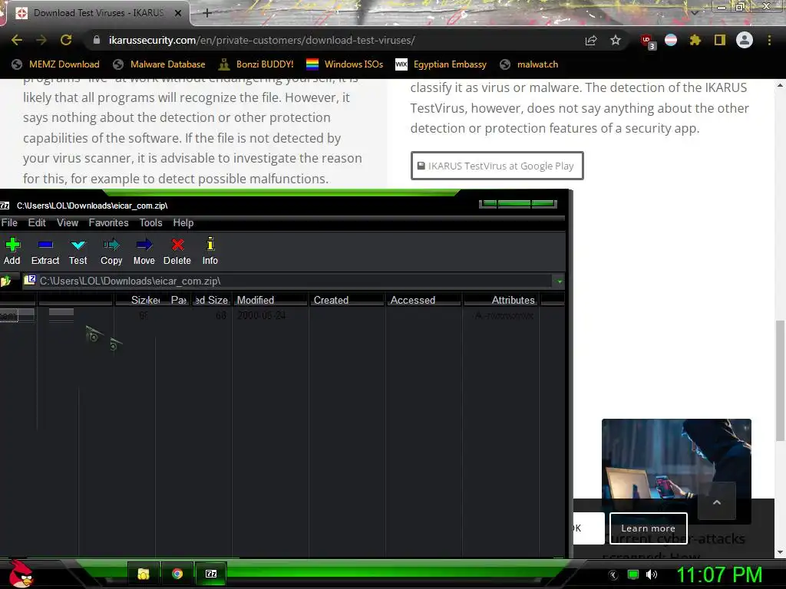
Task: Sort by the Accessed column header
Action: [423, 300]
